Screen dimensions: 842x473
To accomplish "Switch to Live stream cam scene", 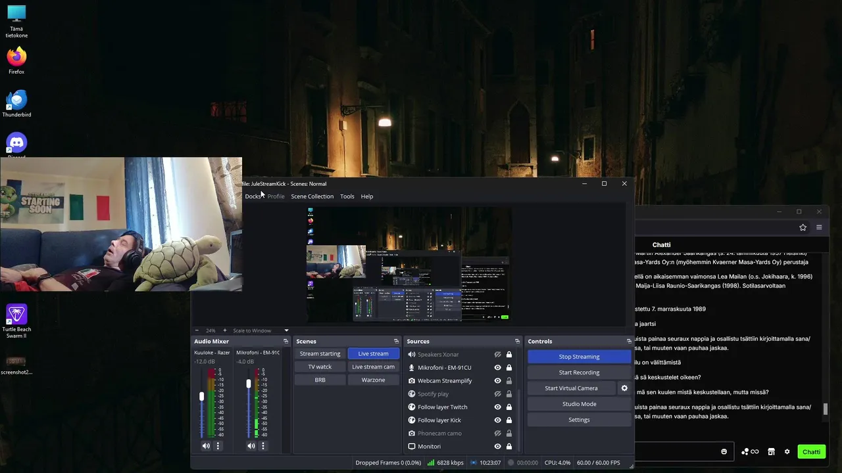I will point(373,367).
